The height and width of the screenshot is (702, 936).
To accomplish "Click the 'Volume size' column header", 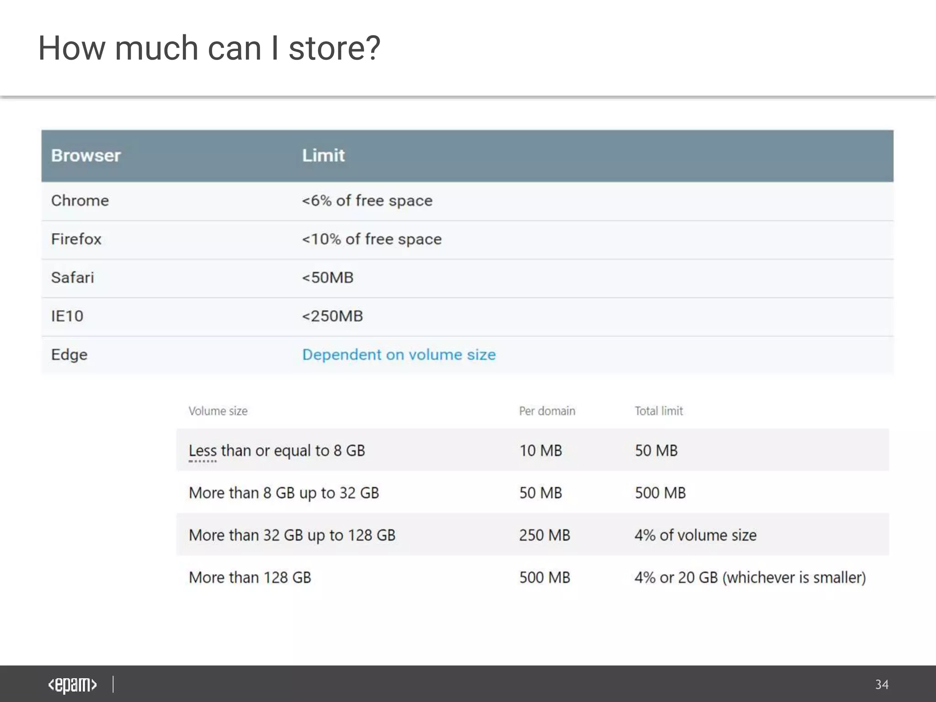I will (x=218, y=411).
